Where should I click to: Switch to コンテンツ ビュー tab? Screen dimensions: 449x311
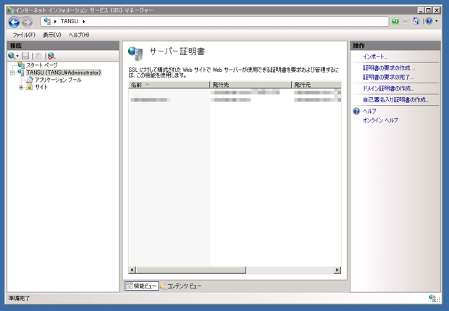click(181, 286)
